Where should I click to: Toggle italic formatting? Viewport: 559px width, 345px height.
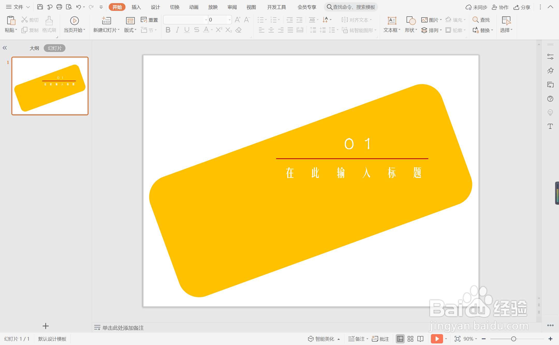177,30
